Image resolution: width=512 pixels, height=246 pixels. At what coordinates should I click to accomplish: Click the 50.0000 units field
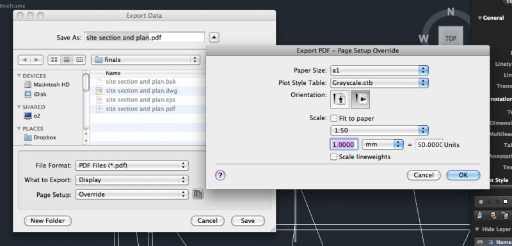[x=429, y=144]
